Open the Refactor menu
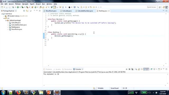Screen dimensions: 169x95 pos(18,4)
